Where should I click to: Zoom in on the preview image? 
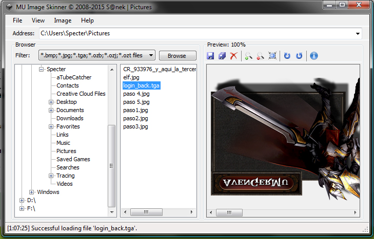coord(248,56)
